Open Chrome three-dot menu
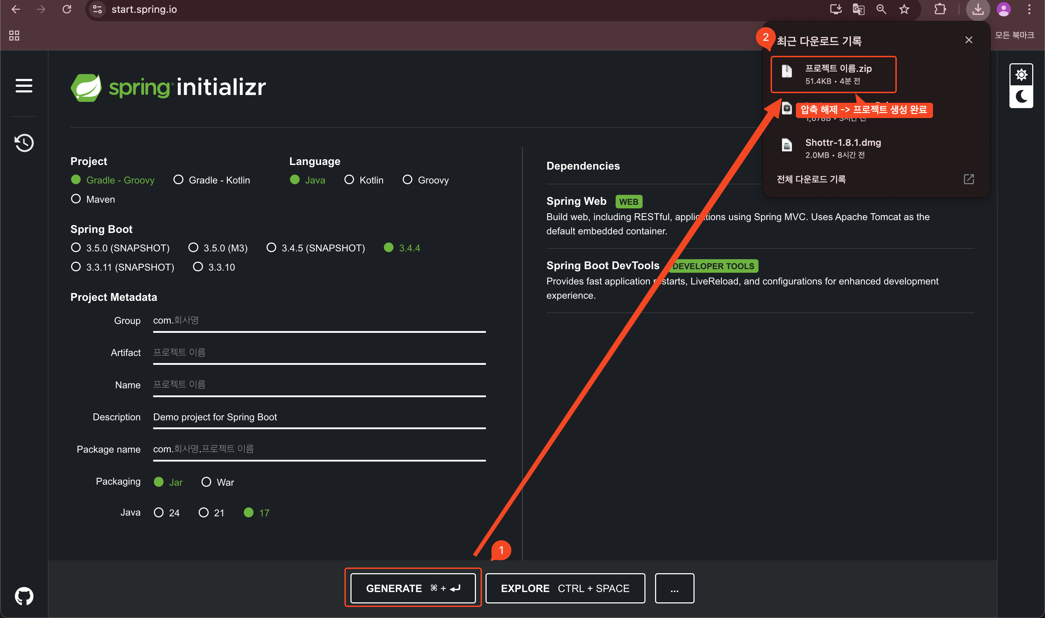 (1030, 9)
